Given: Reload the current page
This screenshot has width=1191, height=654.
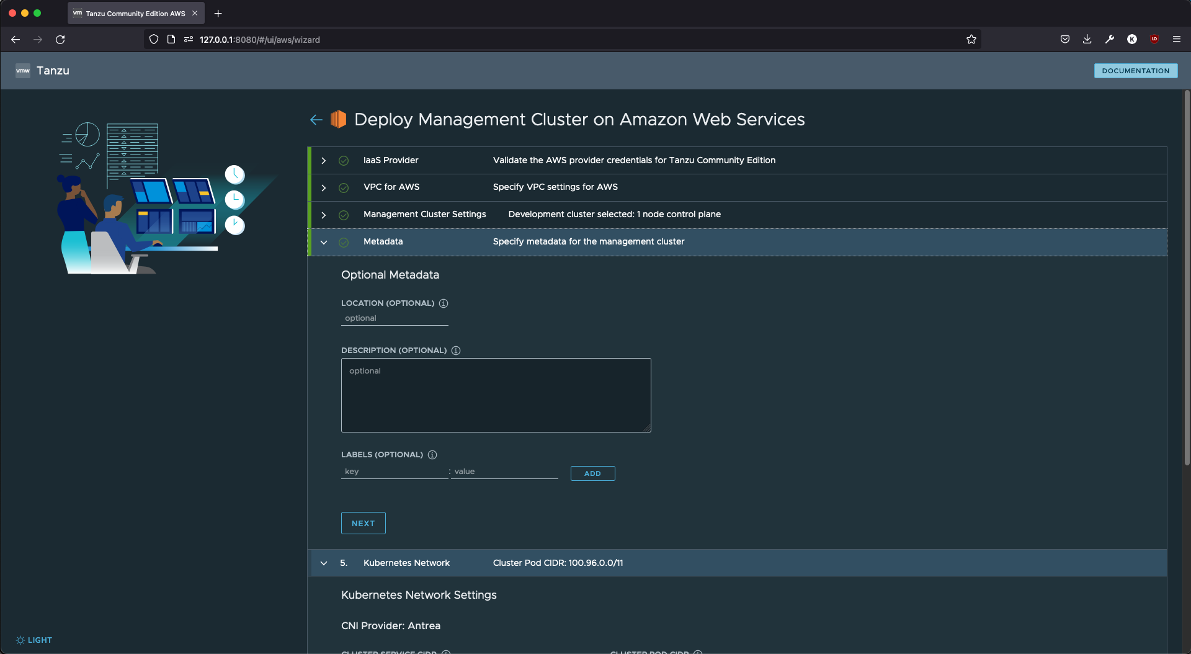Looking at the screenshot, I should click(x=60, y=39).
